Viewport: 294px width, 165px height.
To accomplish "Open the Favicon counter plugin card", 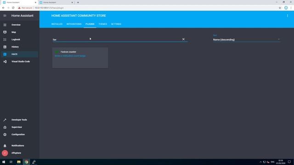I will [80, 58].
